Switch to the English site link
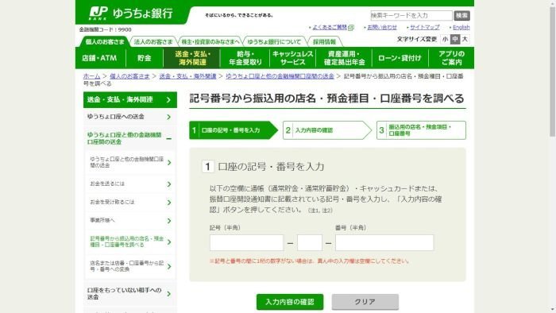 (461, 27)
